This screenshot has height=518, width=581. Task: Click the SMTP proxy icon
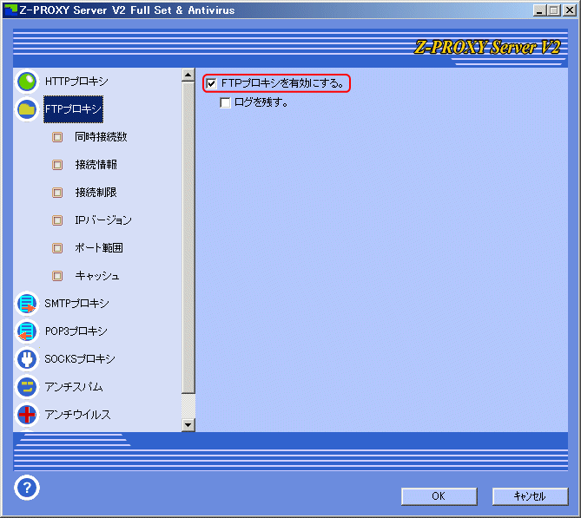pyautogui.click(x=27, y=304)
